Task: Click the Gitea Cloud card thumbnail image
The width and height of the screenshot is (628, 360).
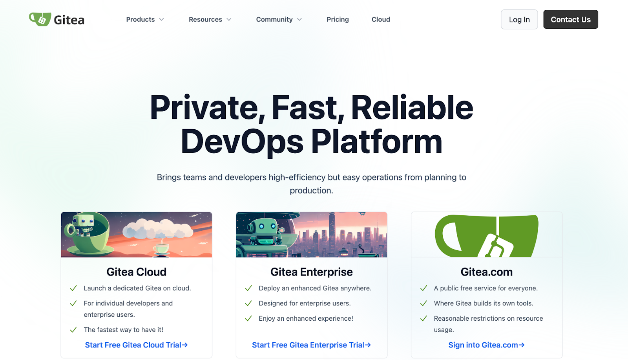Action: click(136, 235)
